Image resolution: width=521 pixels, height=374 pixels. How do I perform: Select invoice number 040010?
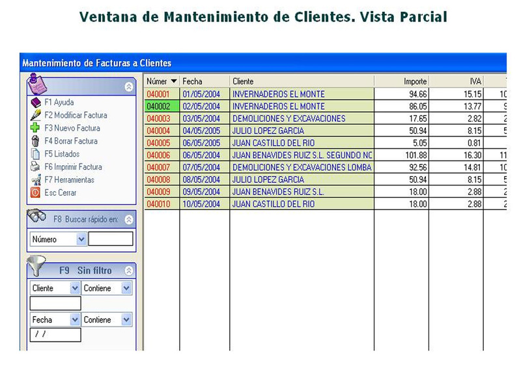pyautogui.click(x=158, y=204)
